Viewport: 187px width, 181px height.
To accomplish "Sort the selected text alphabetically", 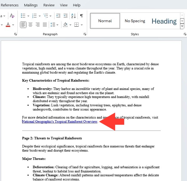I will [x=74, y=16].
